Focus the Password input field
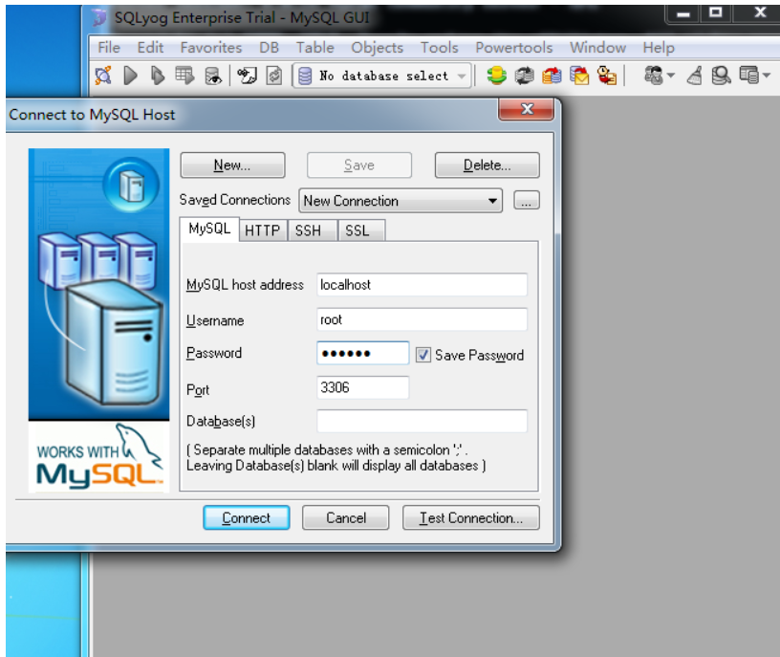Image resolution: width=780 pixels, height=657 pixels. click(362, 353)
